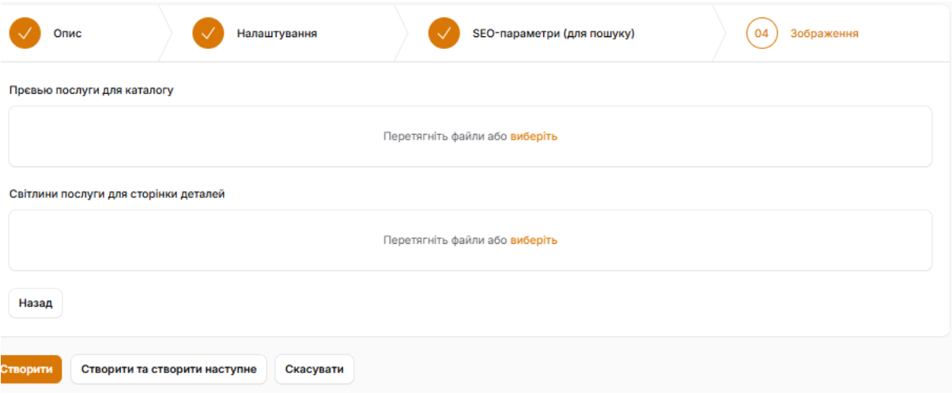Click the Прев'ю послуги для каталогу label
952x396 pixels.
pos(91,90)
